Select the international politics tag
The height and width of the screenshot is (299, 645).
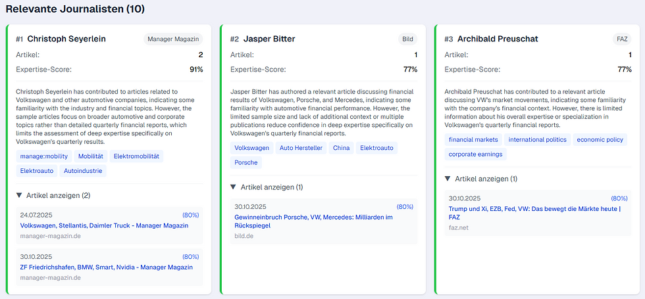click(x=536, y=139)
